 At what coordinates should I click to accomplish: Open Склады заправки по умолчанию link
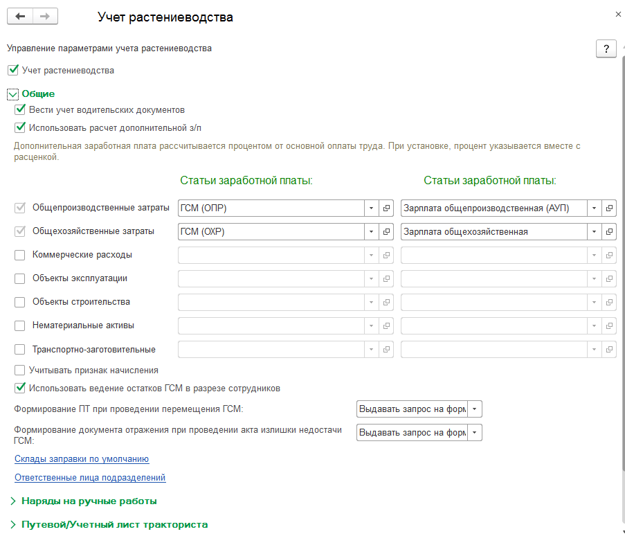[x=82, y=459]
